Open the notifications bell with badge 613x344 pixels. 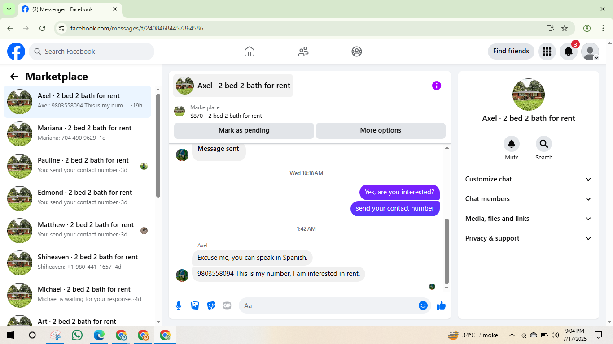[x=569, y=52]
